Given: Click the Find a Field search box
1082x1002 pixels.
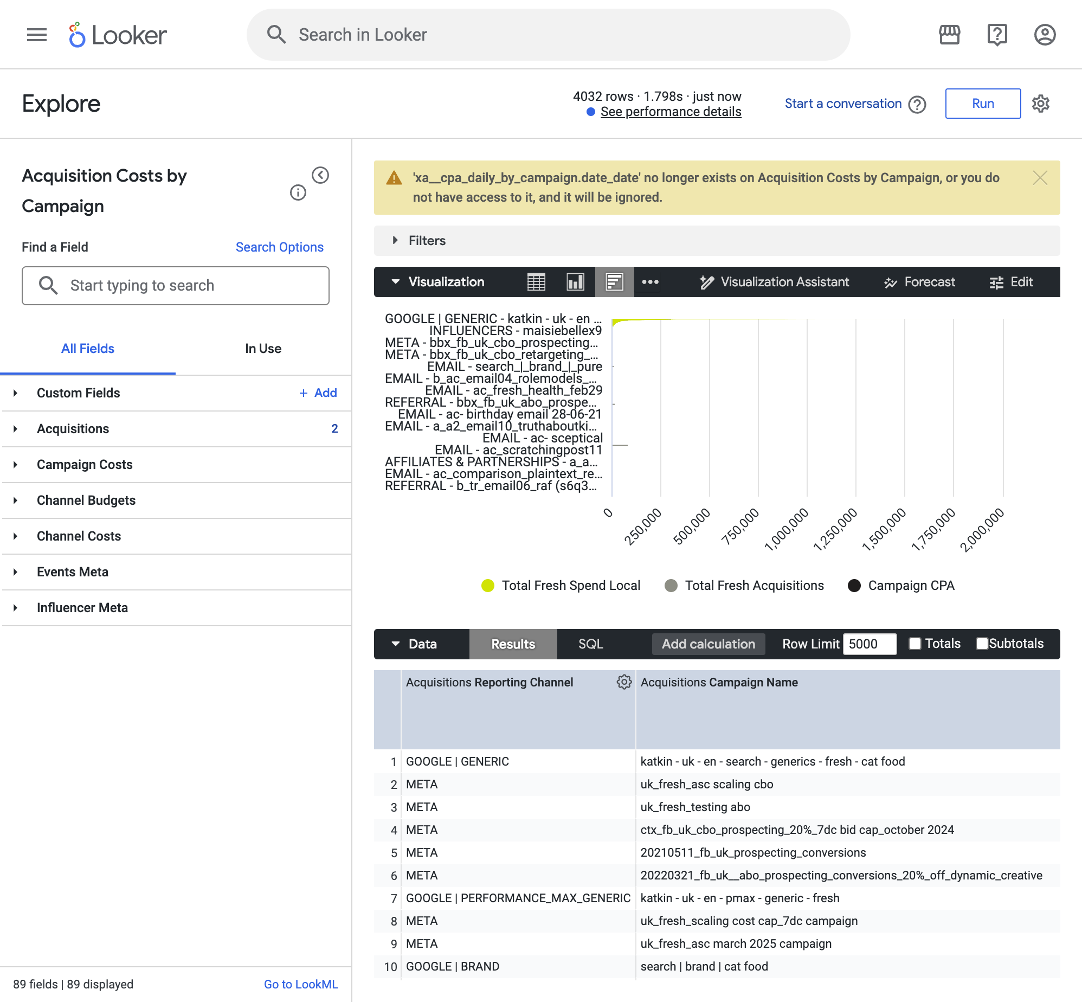Looking at the screenshot, I should (x=176, y=286).
